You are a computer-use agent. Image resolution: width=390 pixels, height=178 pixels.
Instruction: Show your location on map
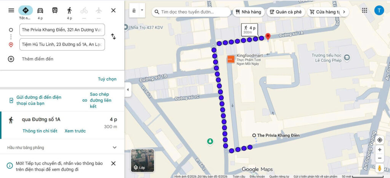380,140
